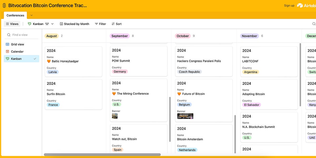Click the November stack label
This screenshot has height=158, width=316.
(x=249, y=36)
